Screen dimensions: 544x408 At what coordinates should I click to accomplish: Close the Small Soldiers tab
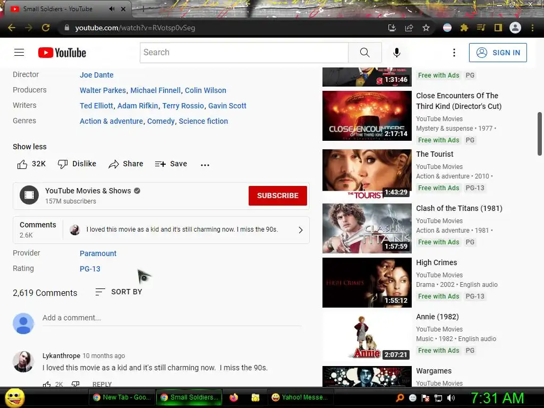pyautogui.click(x=123, y=9)
